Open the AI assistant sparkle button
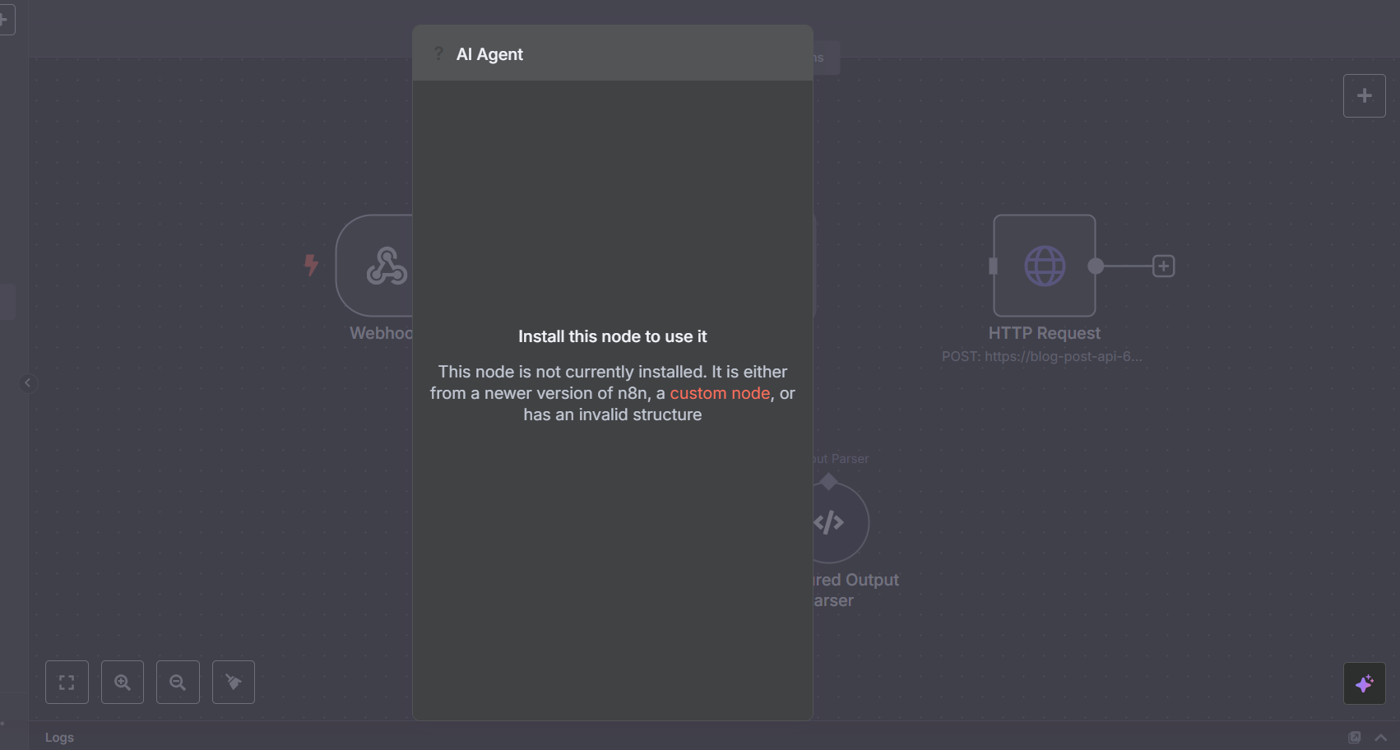Image resolution: width=1400 pixels, height=750 pixels. [1365, 683]
